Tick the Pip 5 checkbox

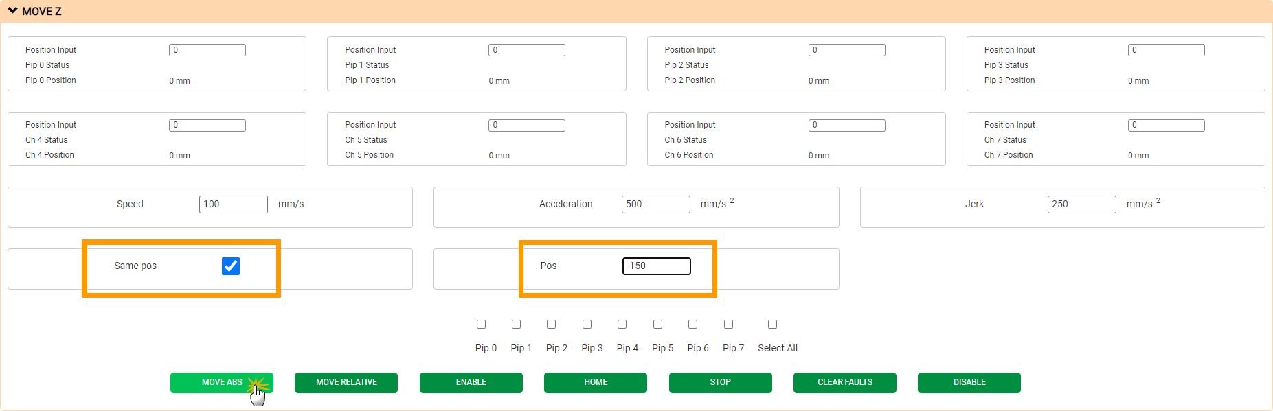point(657,325)
